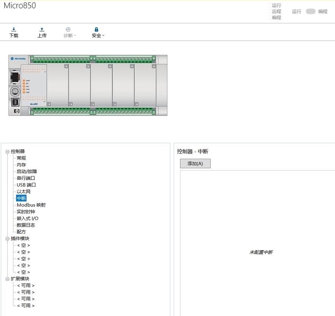
Task: Select the first < 可用 > expansion slot
Action: coord(26,286)
